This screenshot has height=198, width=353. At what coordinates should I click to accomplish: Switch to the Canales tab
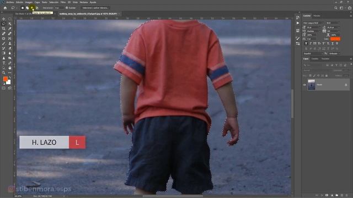(315, 59)
